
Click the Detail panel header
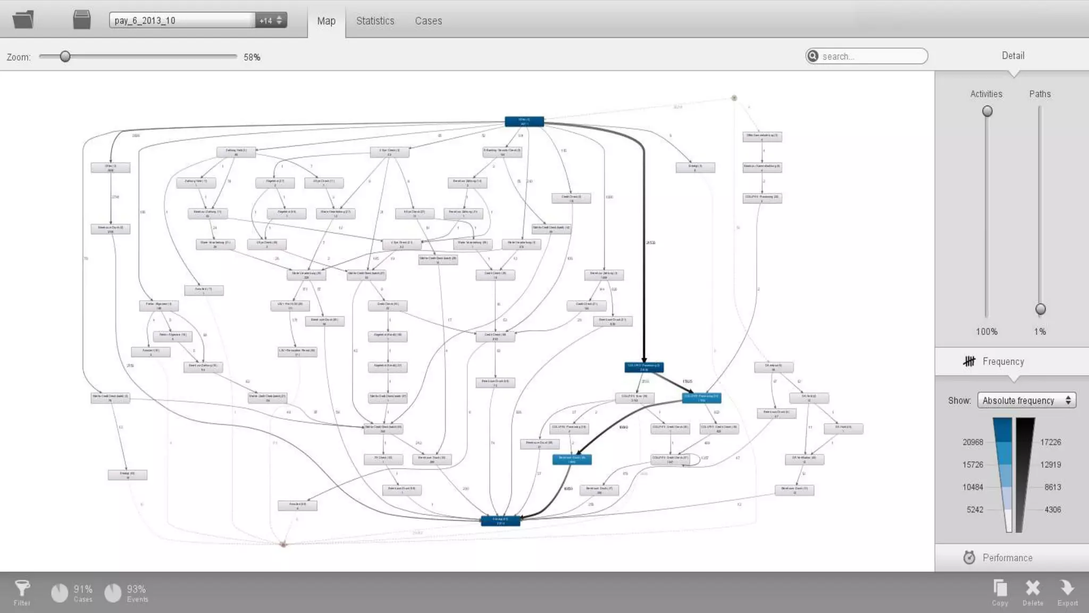pyautogui.click(x=1012, y=55)
